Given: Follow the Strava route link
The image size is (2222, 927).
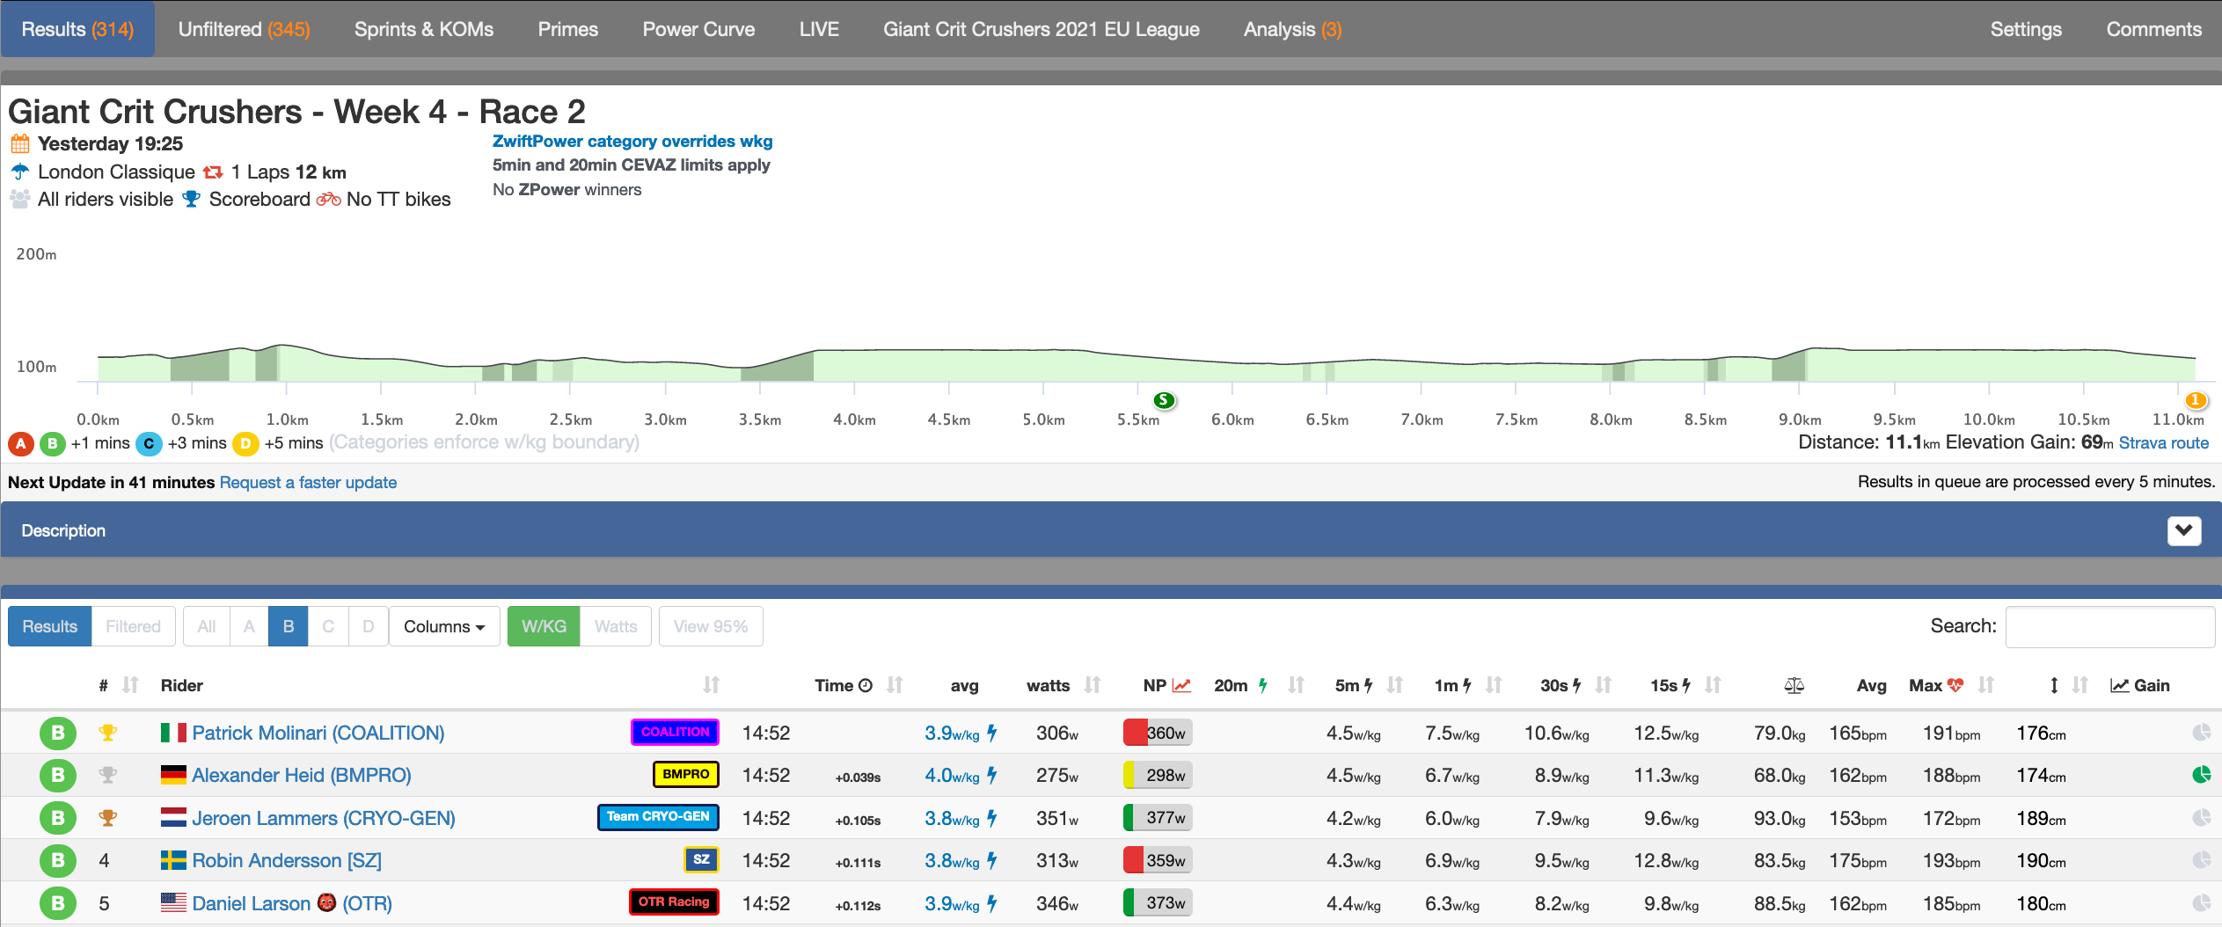Looking at the screenshot, I should tap(2164, 442).
